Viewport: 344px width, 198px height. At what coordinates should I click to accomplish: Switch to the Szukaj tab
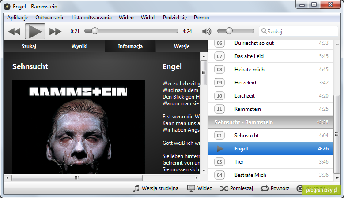[29, 46]
